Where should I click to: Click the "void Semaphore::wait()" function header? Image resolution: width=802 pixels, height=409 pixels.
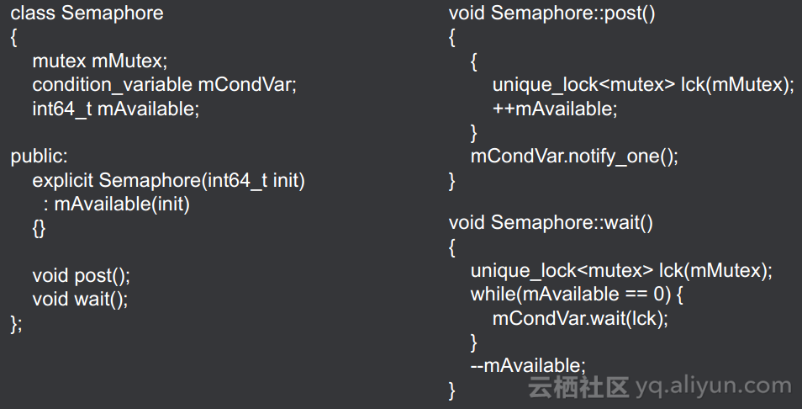pos(551,223)
